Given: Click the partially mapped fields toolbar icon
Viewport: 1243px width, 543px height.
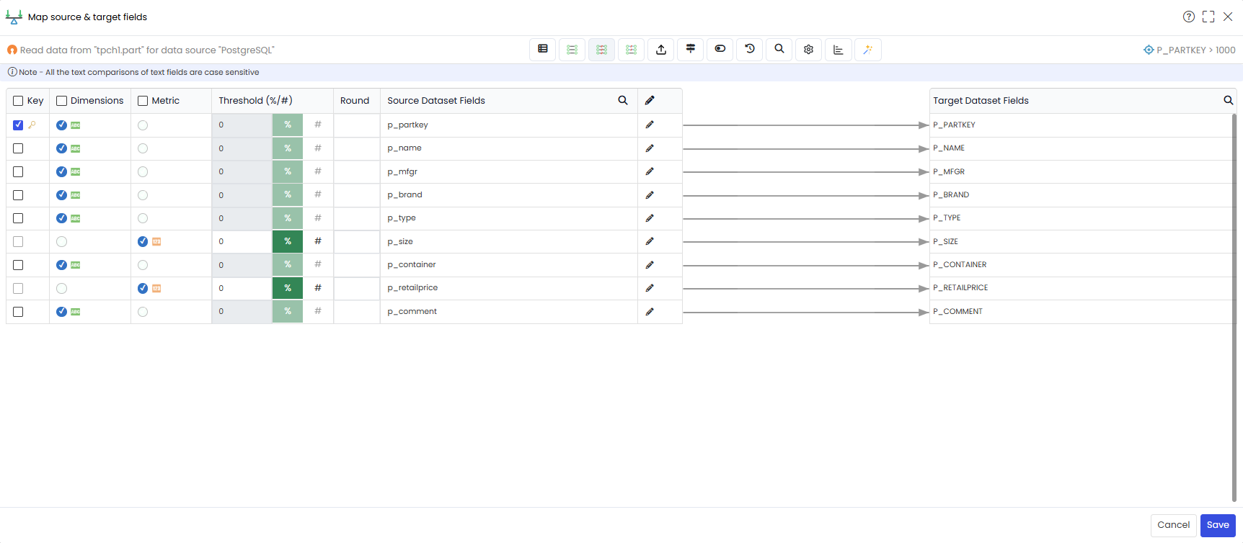Looking at the screenshot, I should [631, 50].
